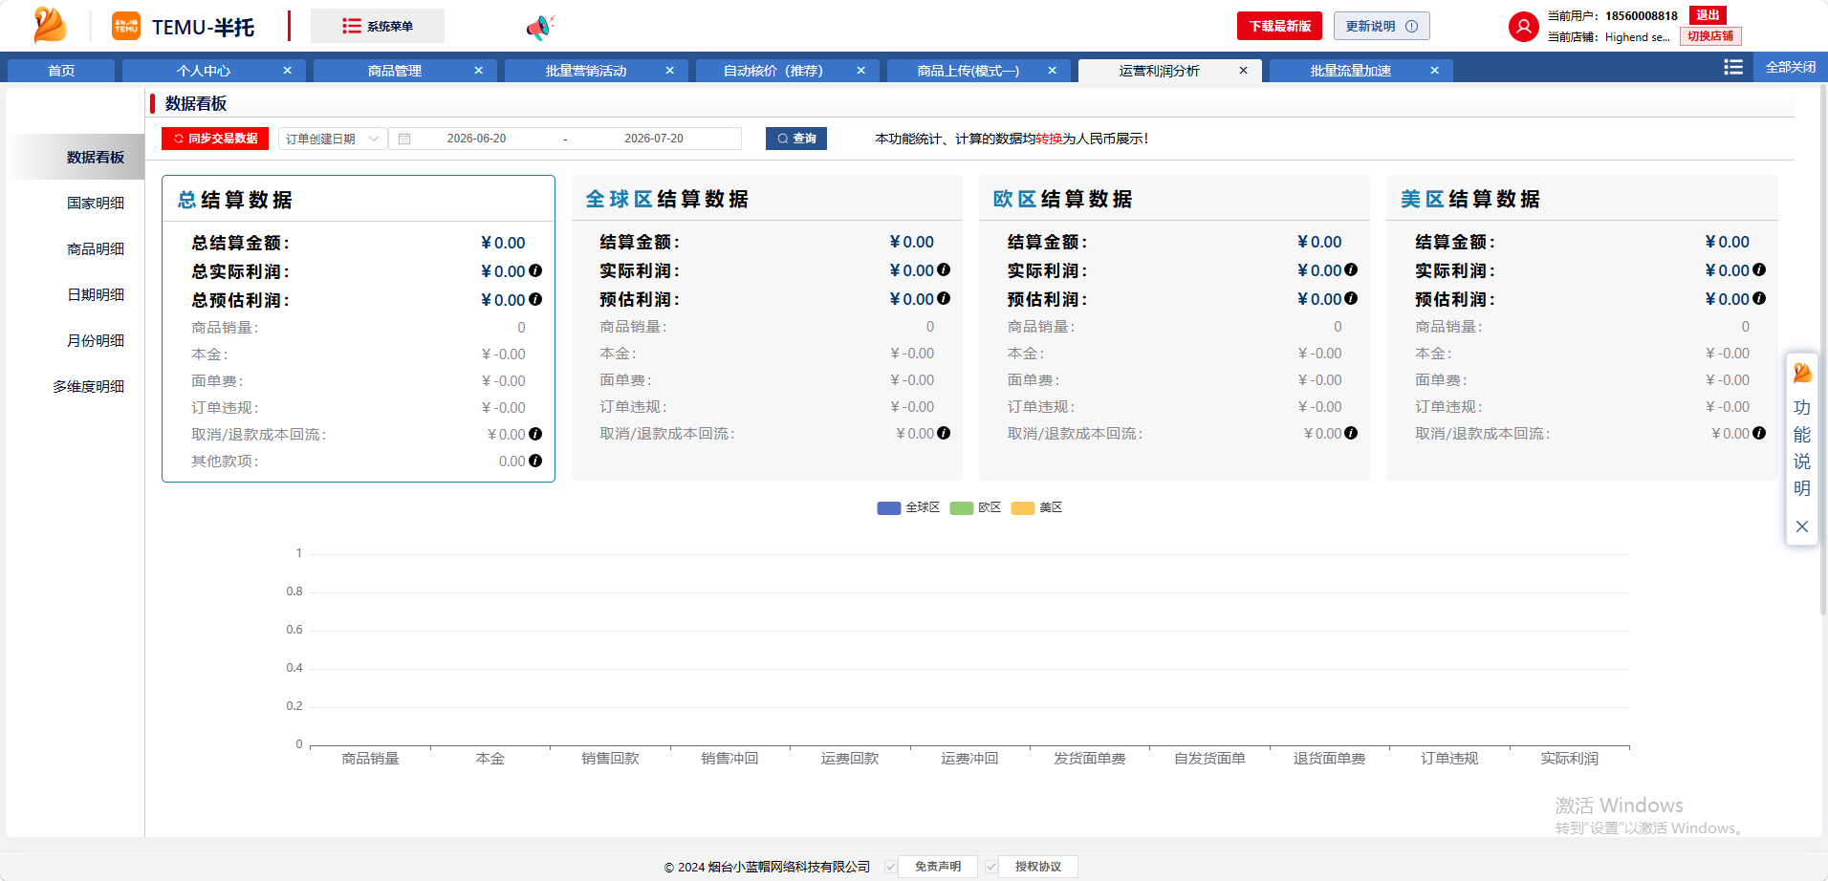
Task: Click the 查询 search button
Action: (796, 139)
